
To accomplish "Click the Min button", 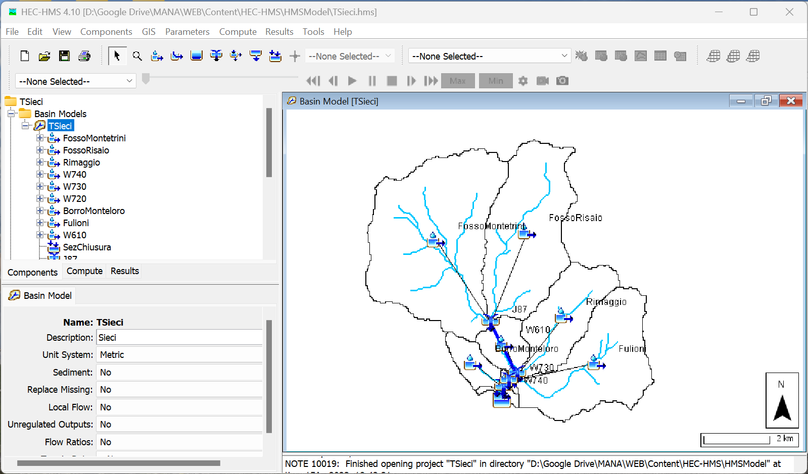I will 496,81.
